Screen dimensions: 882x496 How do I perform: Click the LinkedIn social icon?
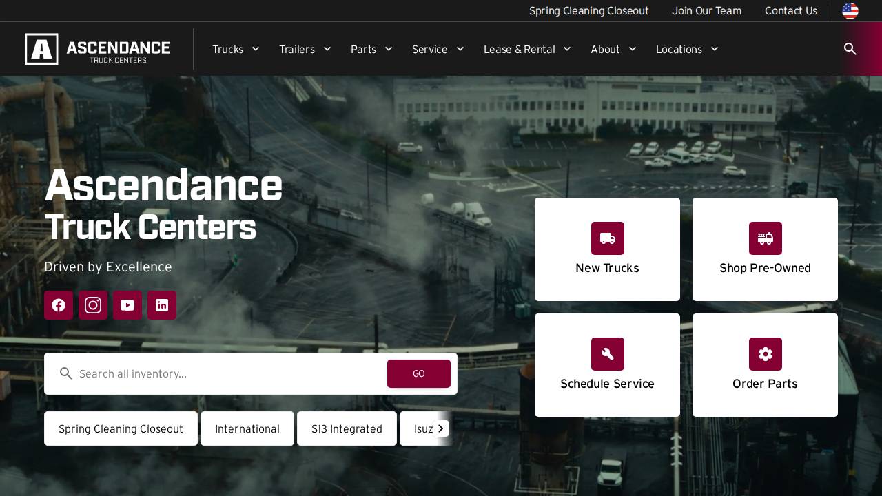[162, 305]
